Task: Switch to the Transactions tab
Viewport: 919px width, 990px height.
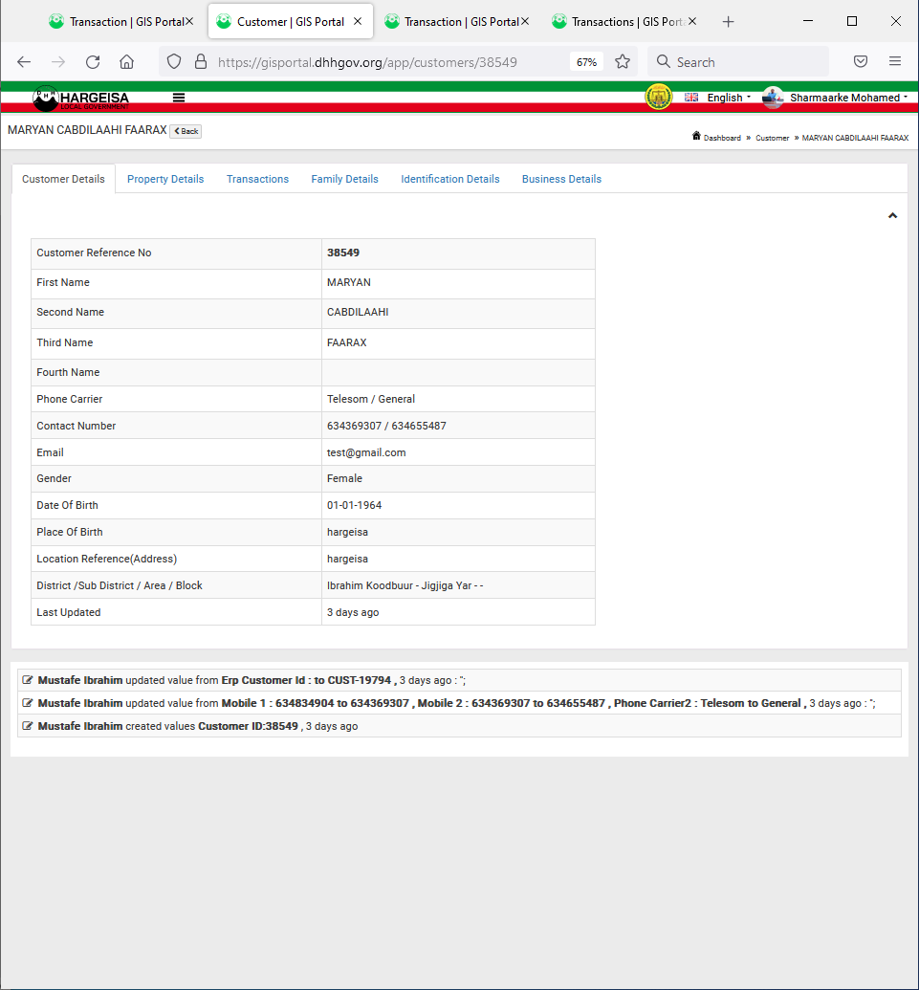Action: (x=257, y=179)
